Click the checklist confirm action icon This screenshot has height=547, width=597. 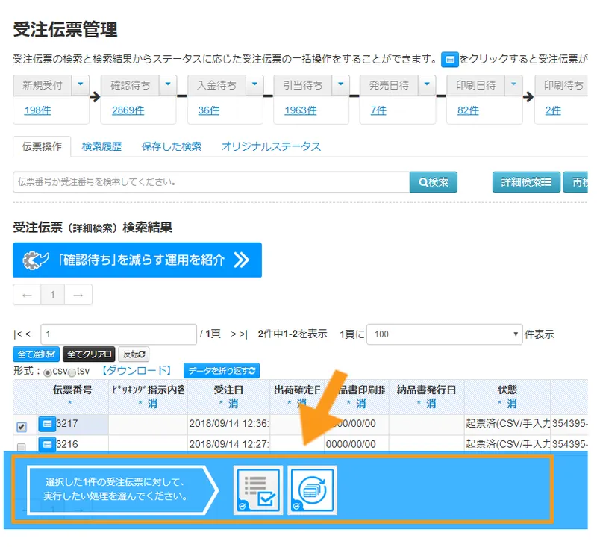pos(258,490)
